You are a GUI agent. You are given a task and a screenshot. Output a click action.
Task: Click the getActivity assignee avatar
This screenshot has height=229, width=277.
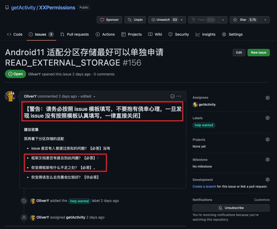tap(195, 105)
